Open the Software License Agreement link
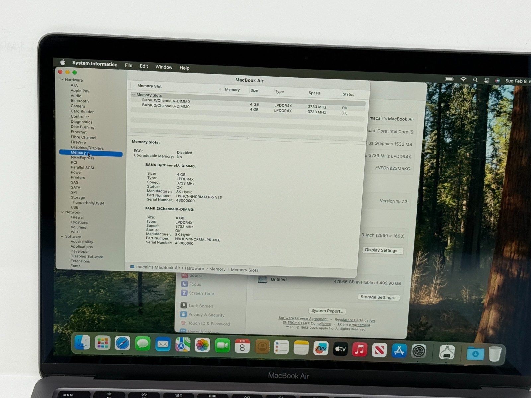Viewport: 531px width, 398px height. [x=303, y=319]
